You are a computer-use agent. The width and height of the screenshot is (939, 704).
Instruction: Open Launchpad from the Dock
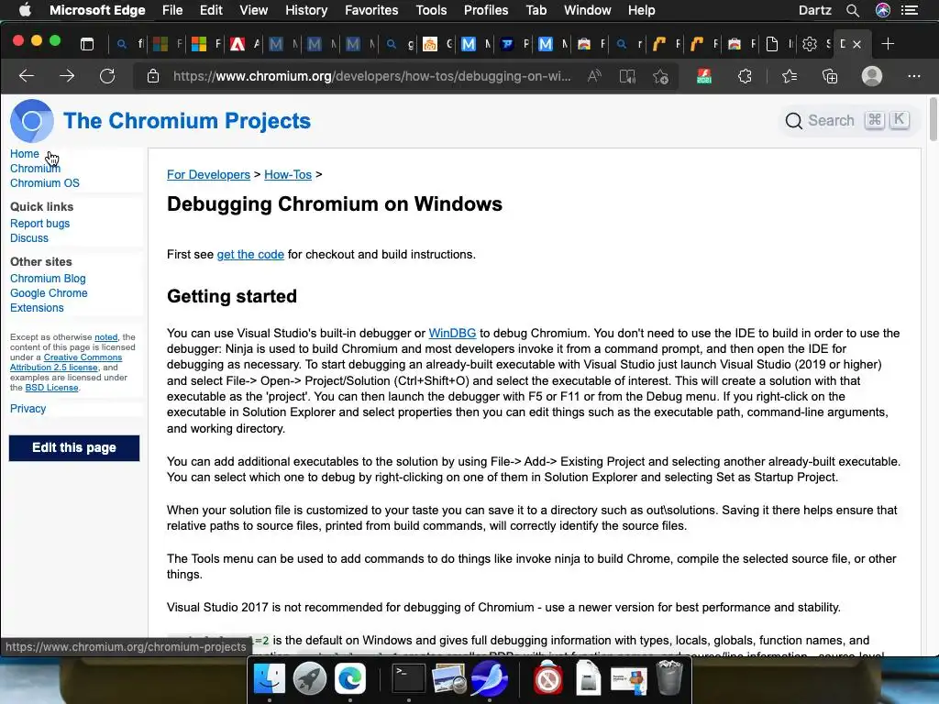[x=310, y=678]
